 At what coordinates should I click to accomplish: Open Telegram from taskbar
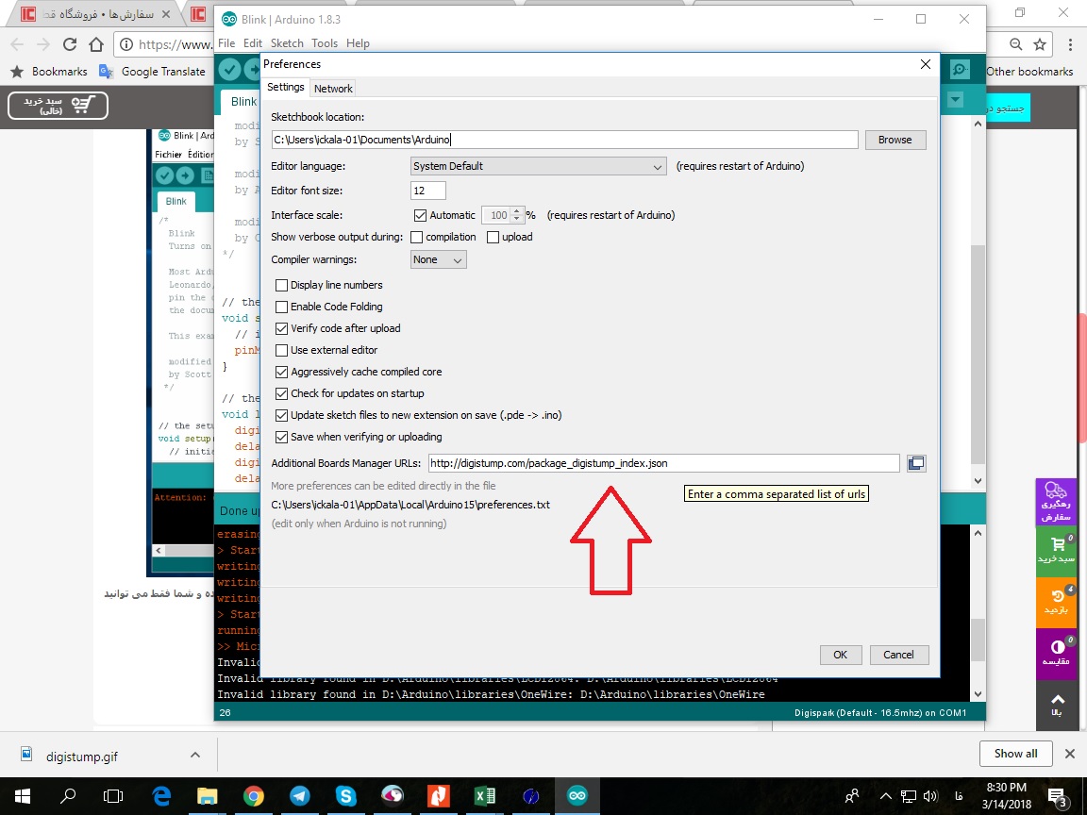click(x=299, y=796)
